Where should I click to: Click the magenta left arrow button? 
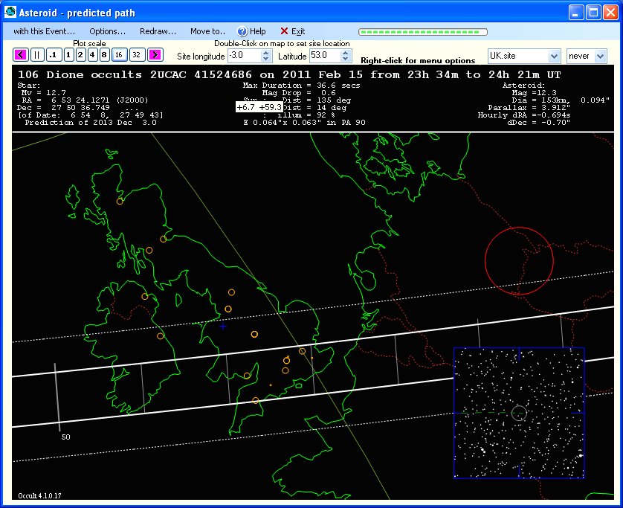tap(20, 55)
